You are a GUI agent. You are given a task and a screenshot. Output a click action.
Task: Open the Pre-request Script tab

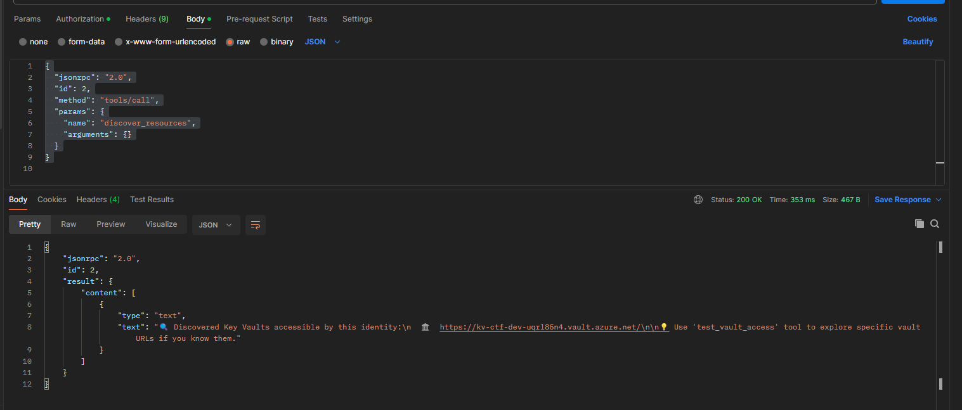click(259, 19)
